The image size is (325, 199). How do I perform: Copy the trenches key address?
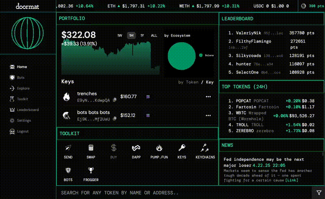pos(115,100)
